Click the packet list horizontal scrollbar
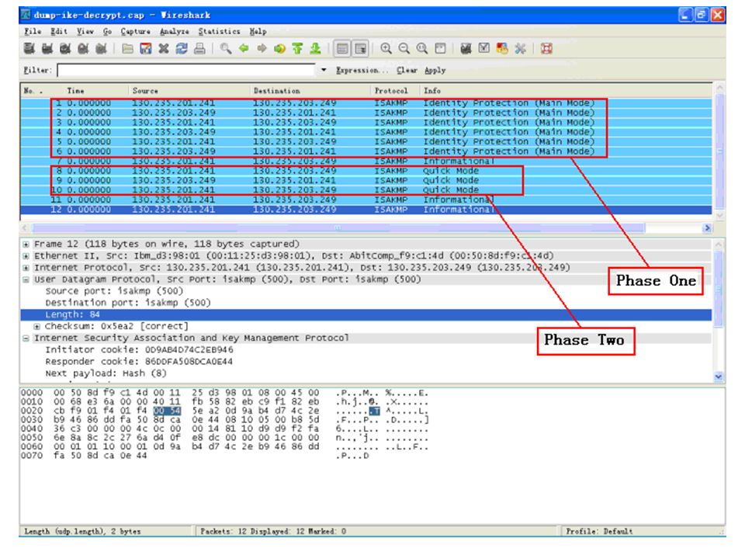Image resolution: width=745 pixels, height=559 pixels. point(339,228)
